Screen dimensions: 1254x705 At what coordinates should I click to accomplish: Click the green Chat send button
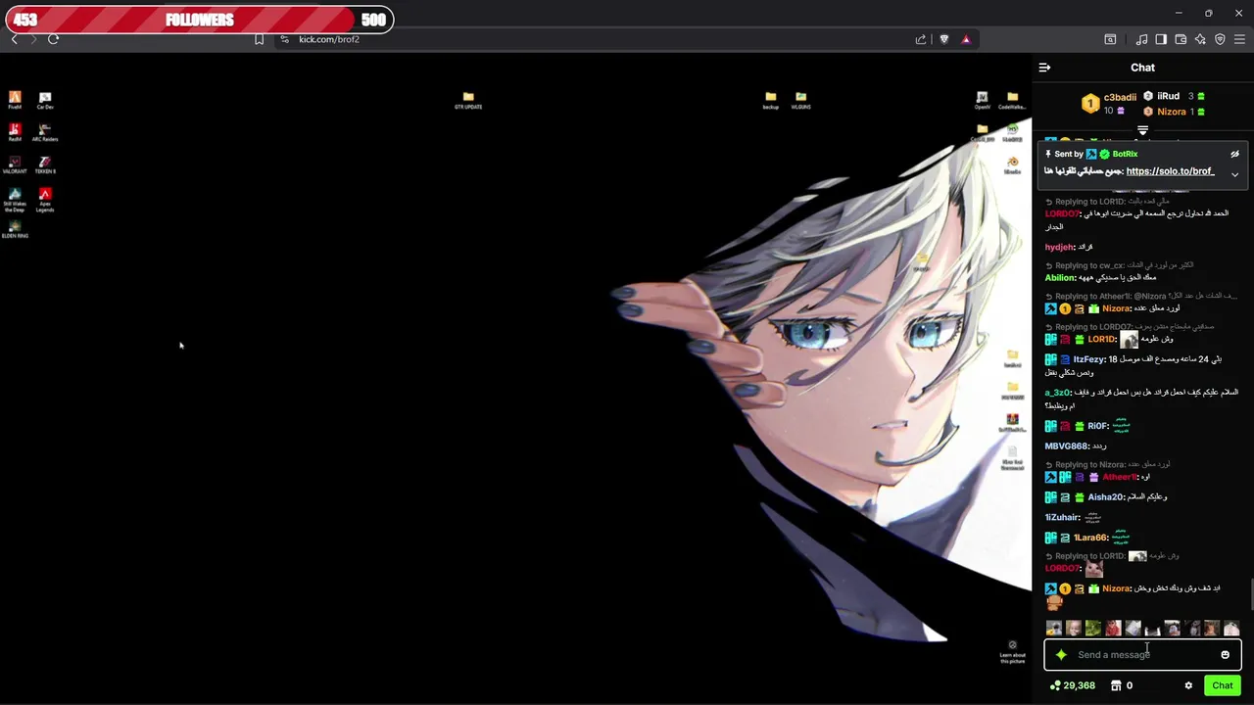(x=1223, y=685)
